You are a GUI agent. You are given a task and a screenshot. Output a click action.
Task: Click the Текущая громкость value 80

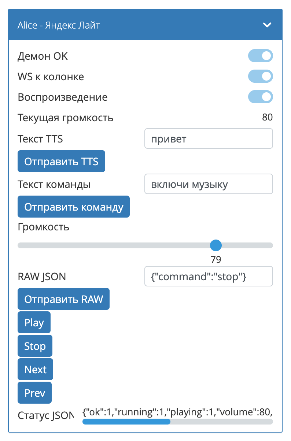268,118
